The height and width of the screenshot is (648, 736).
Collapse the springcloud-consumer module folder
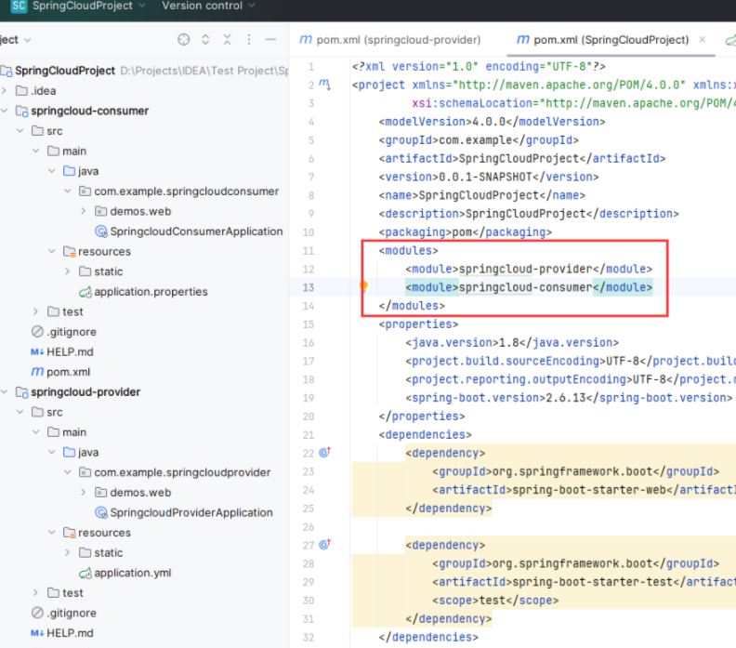(x=5, y=111)
